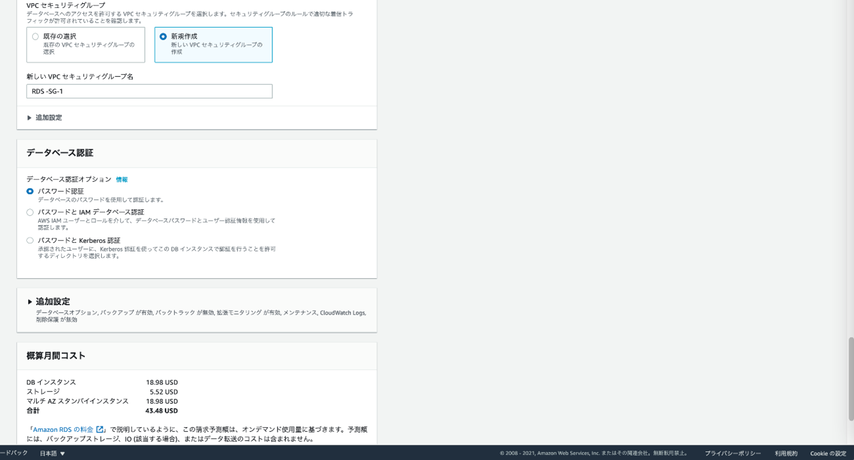Click the 新しい VPC セキュリティグループ名 field
The width and height of the screenshot is (854, 460).
(x=149, y=91)
